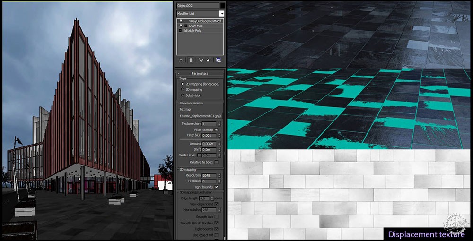
Task: Click the white stone displacement texture image
Action: (349, 194)
